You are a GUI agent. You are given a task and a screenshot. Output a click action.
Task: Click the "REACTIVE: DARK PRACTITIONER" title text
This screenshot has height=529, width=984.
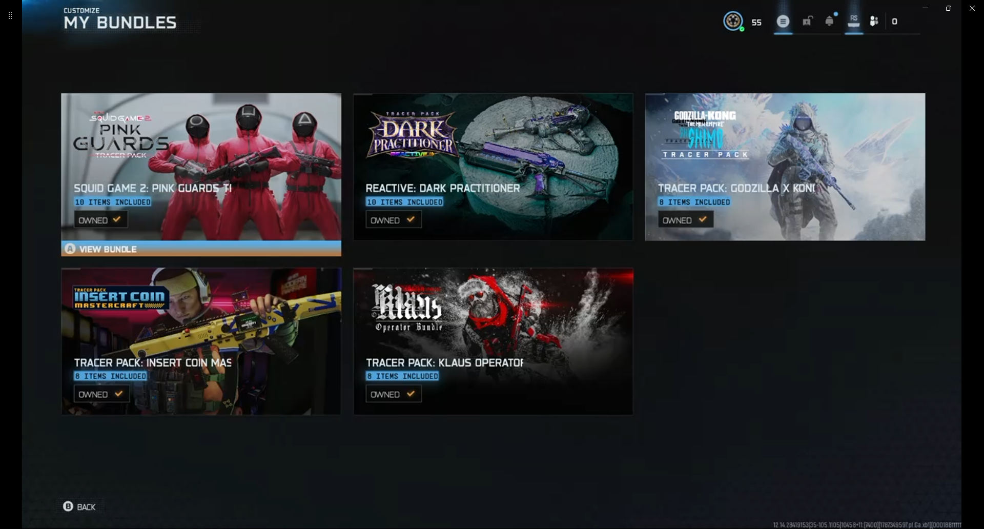click(x=443, y=188)
